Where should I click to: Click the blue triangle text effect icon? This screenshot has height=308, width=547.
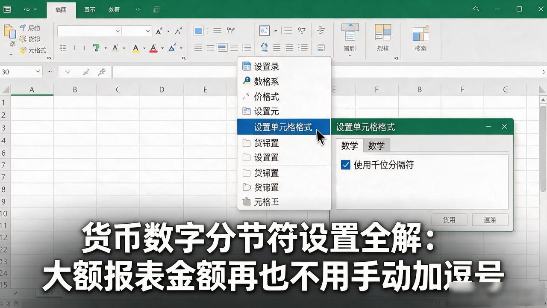tap(173, 48)
